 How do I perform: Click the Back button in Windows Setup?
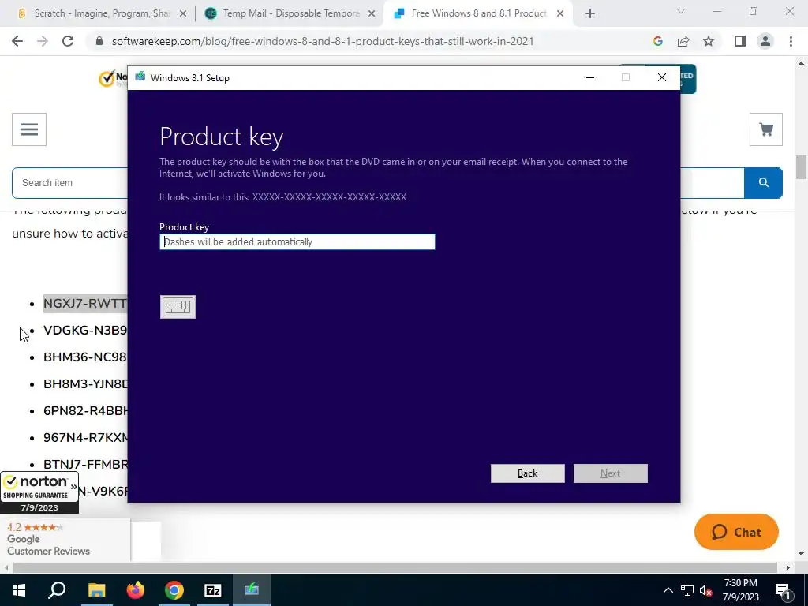click(x=527, y=473)
